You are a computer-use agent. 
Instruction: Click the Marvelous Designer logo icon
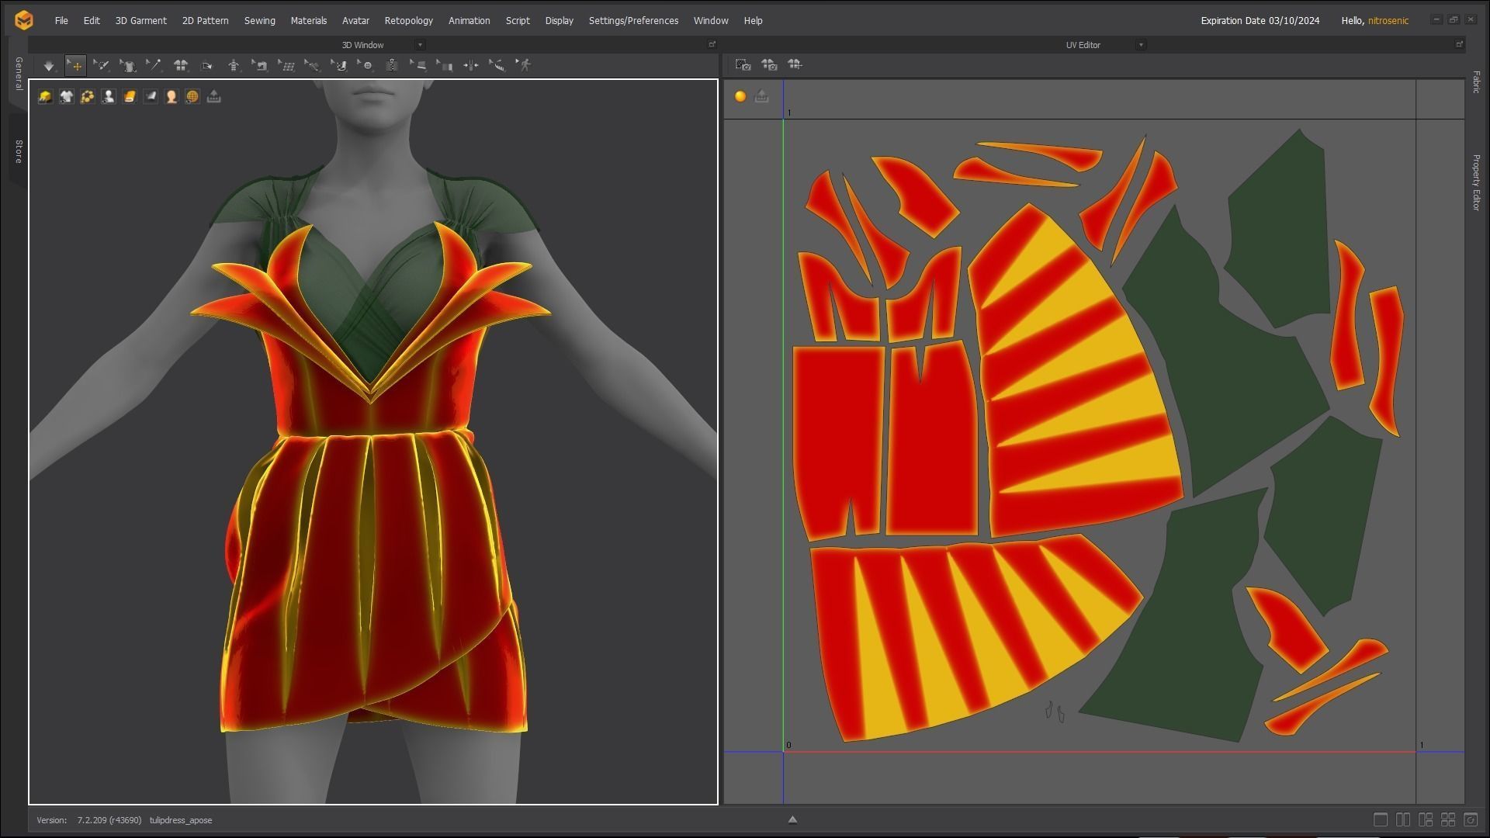point(24,20)
